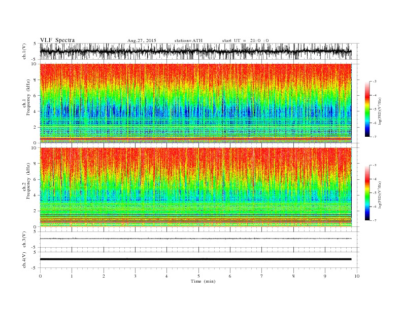Viewport: 402px width, 310px height.
Task: Click the "ch.4(V)" axis label
Action: pyautogui.click(x=24, y=260)
